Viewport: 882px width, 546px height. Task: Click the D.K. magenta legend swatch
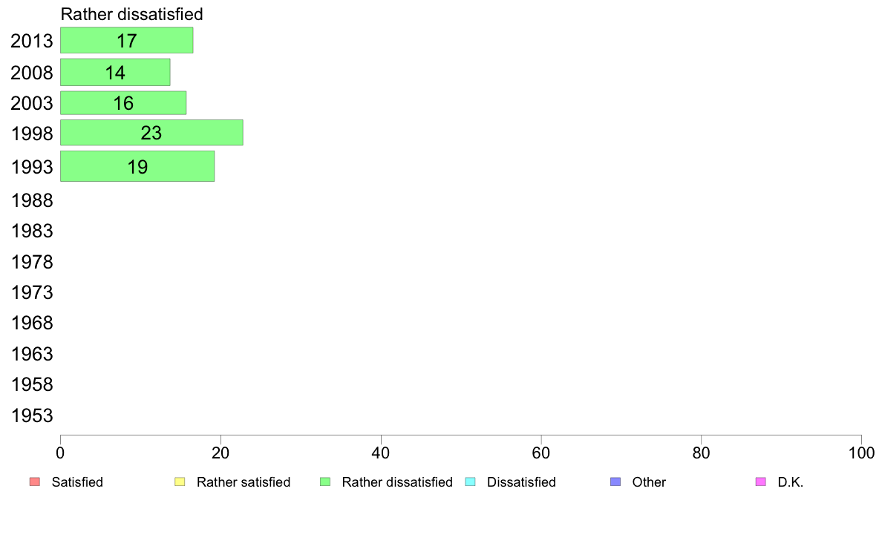click(760, 482)
